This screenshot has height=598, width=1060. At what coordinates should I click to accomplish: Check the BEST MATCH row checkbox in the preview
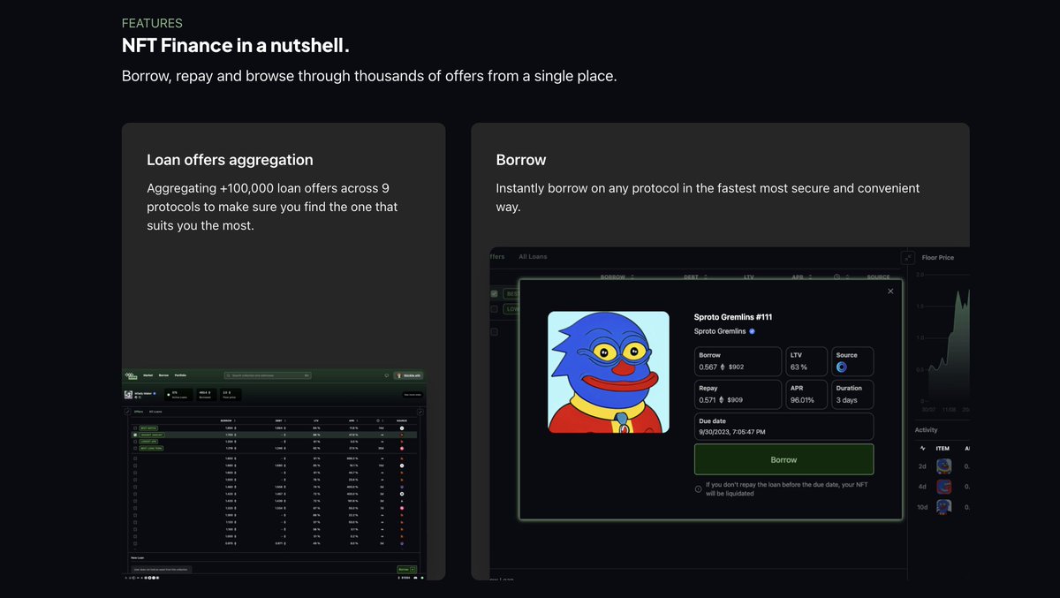tap(135, 428)
